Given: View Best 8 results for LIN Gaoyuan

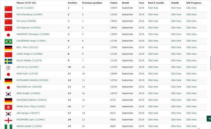Looking at the screenshot, I should (x=153, y=28).
